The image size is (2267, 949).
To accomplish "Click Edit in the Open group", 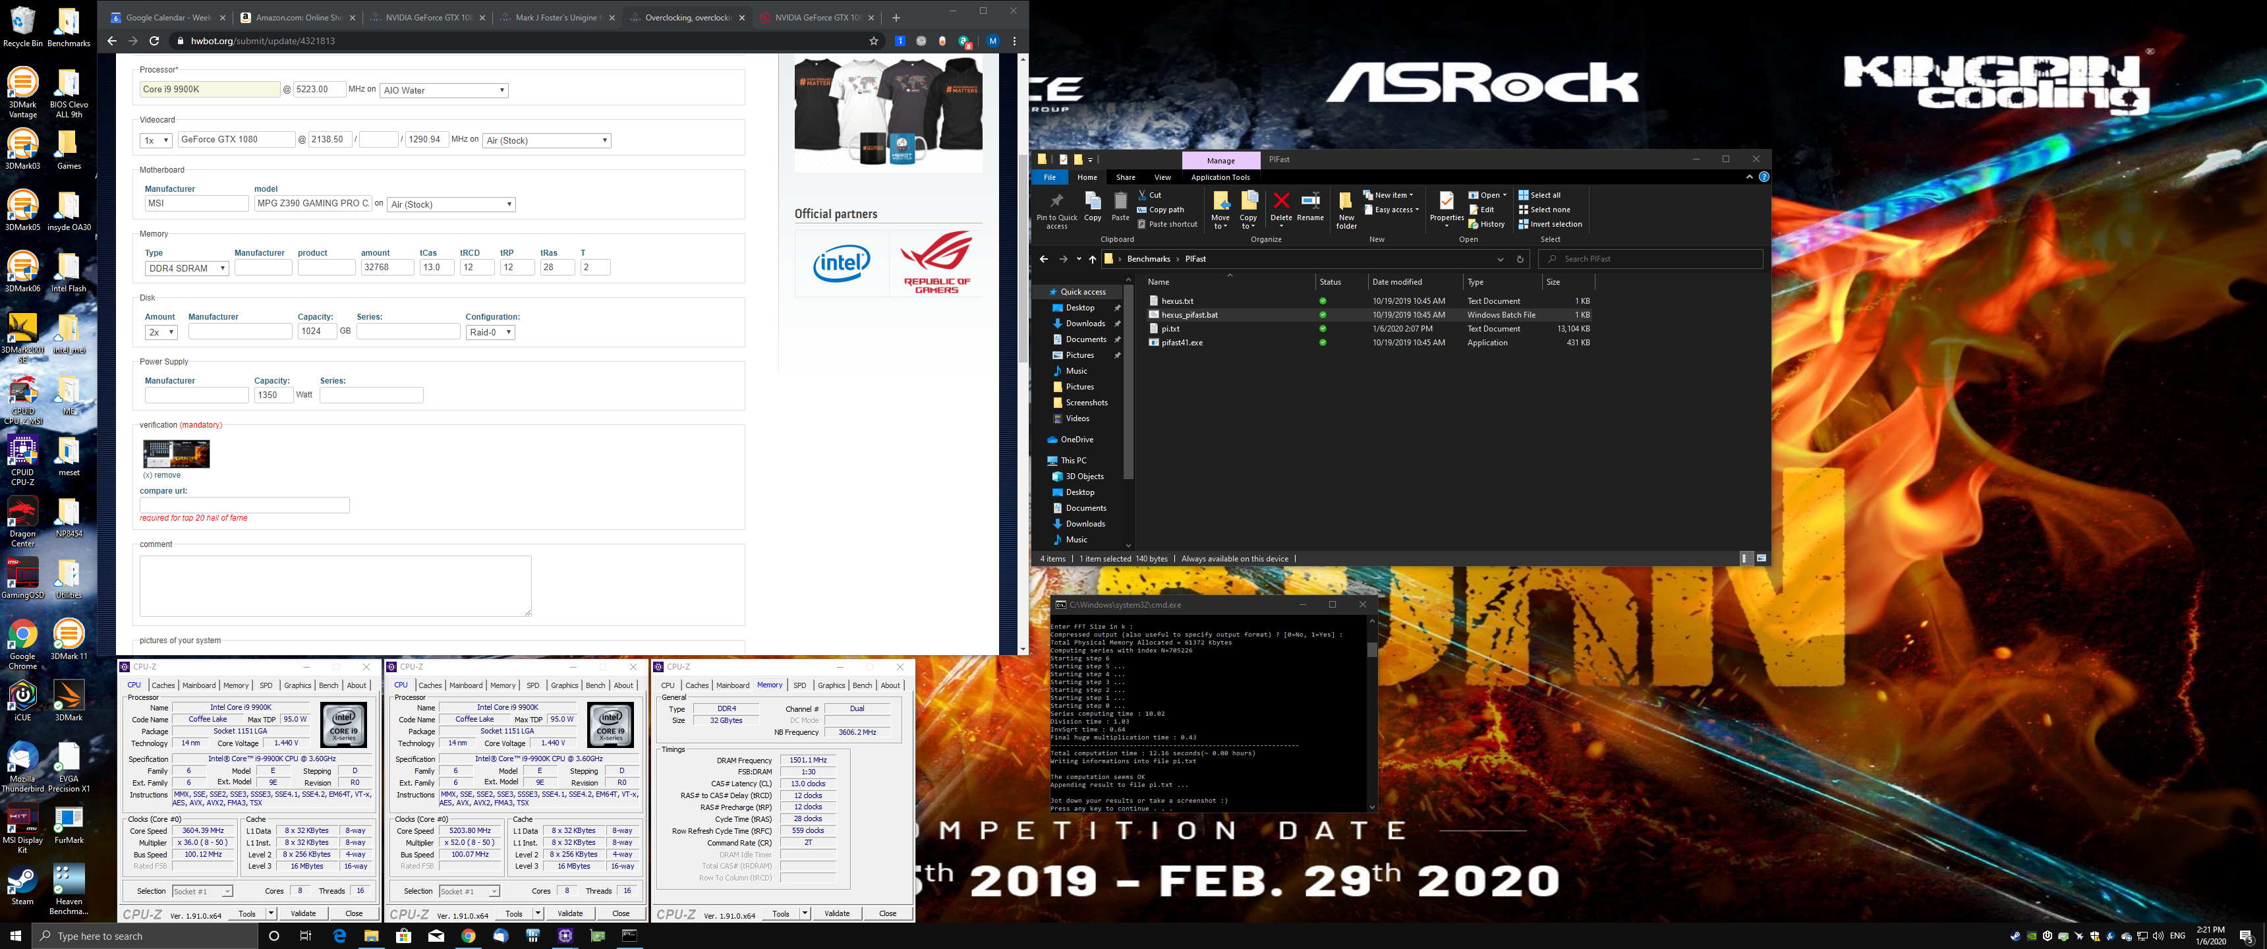I will [1481, 210].
